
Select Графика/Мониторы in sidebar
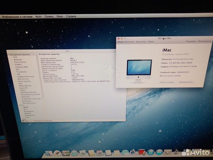tap(25, 77)
